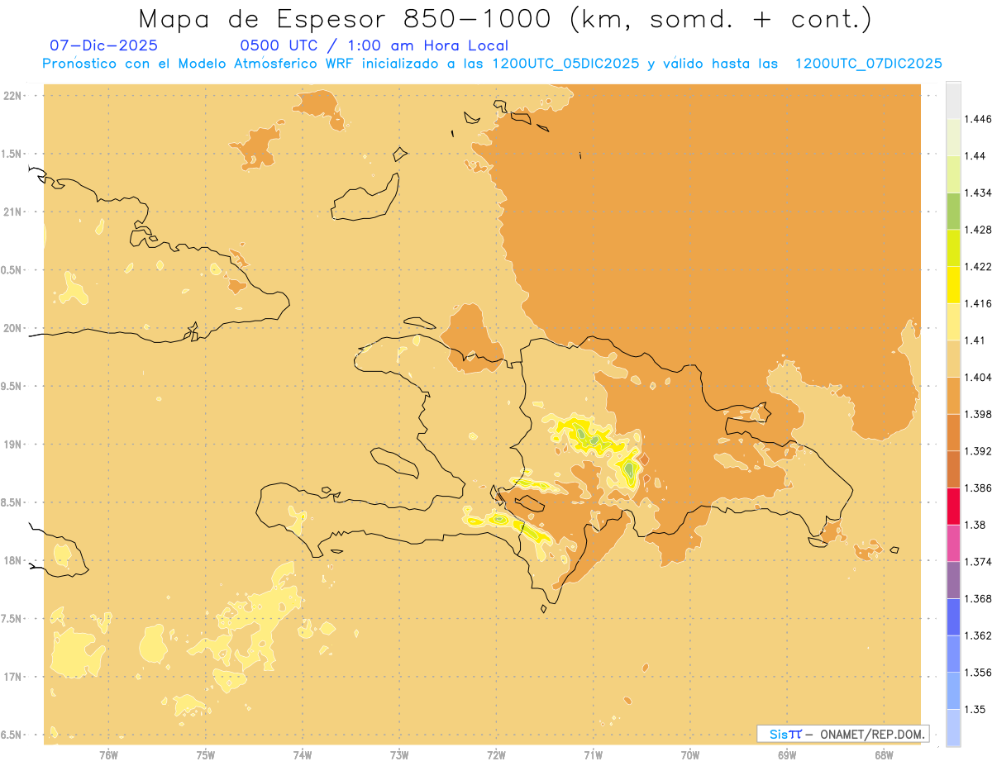Click the '9.5N' latitude label

click(12, 387)
